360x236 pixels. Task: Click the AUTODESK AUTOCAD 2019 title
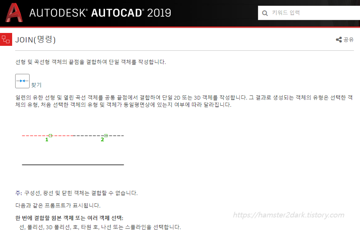click(x=100, y=13)
